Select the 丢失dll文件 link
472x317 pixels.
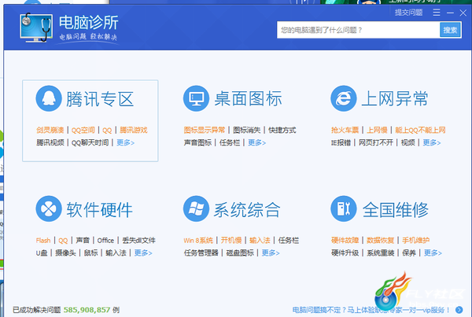[138, 240]
